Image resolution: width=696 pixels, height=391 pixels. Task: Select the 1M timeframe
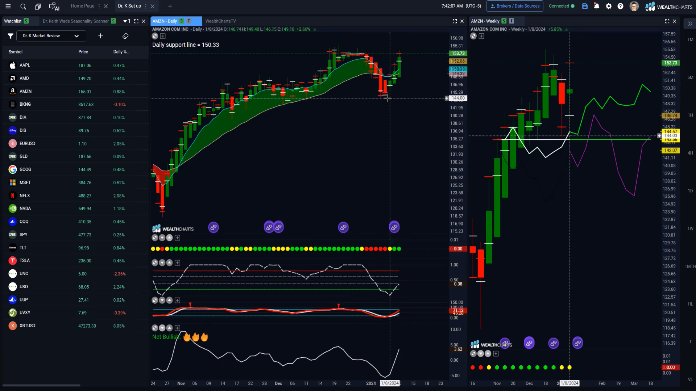[690, 39]
